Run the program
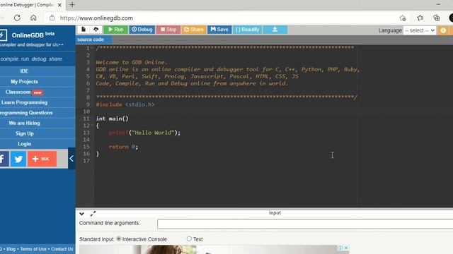The height and width of the screenshot is (254, 453). pos(116,30)
